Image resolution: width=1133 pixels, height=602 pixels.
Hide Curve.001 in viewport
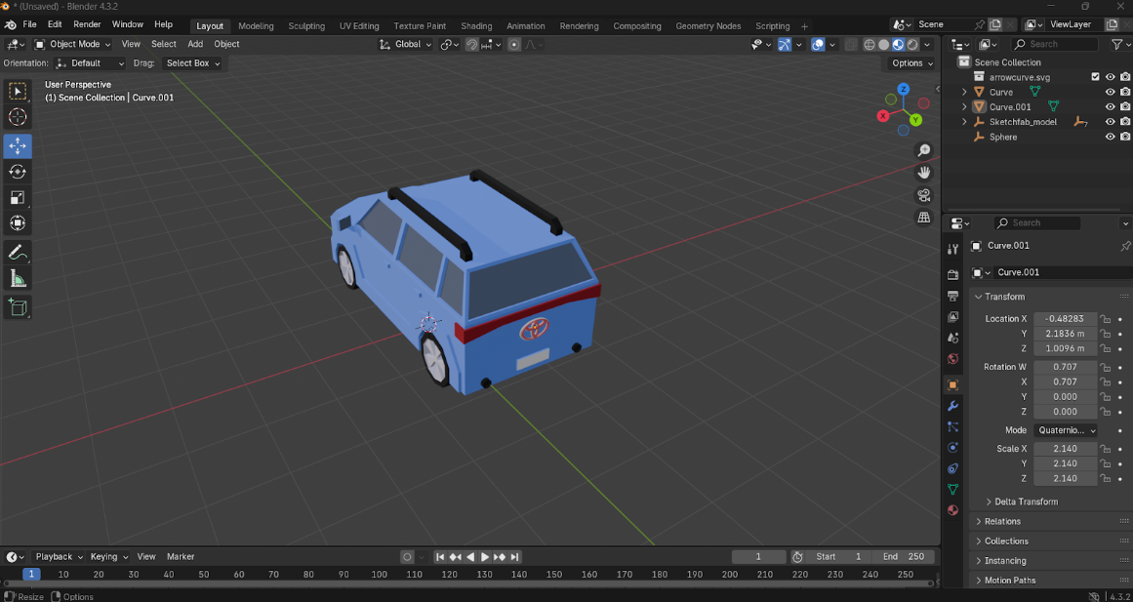tap(1111, 107)
